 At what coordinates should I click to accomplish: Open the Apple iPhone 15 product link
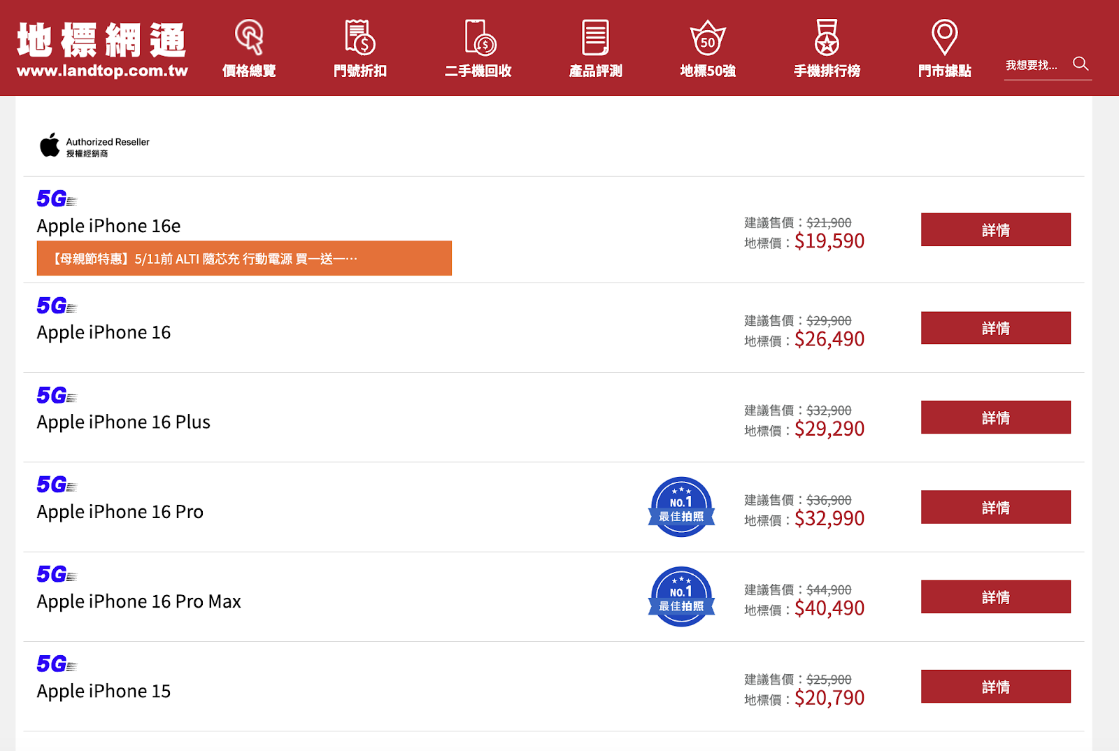(104, 691)
